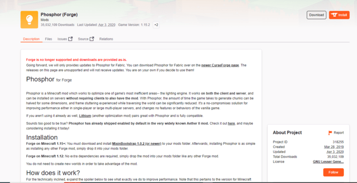Click the Phosphor for Forge heading
357x183 pixels.
[x=49, y=79]
